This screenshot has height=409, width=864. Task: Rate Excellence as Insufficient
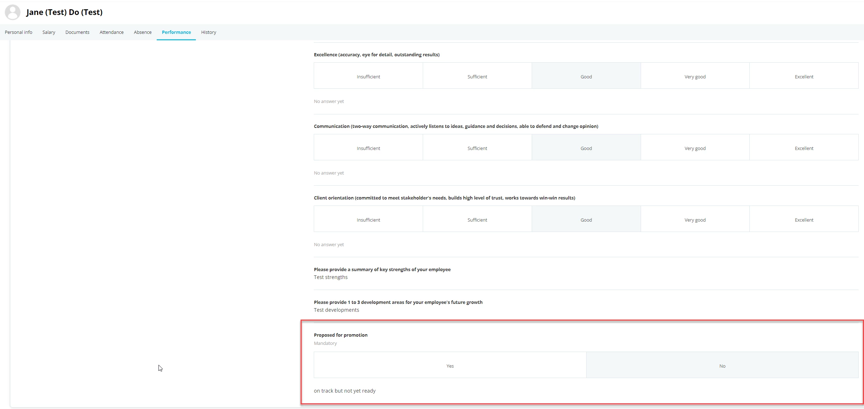point(368,76)
